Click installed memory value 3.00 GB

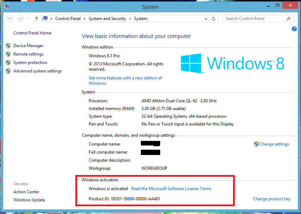click(164, 109)
